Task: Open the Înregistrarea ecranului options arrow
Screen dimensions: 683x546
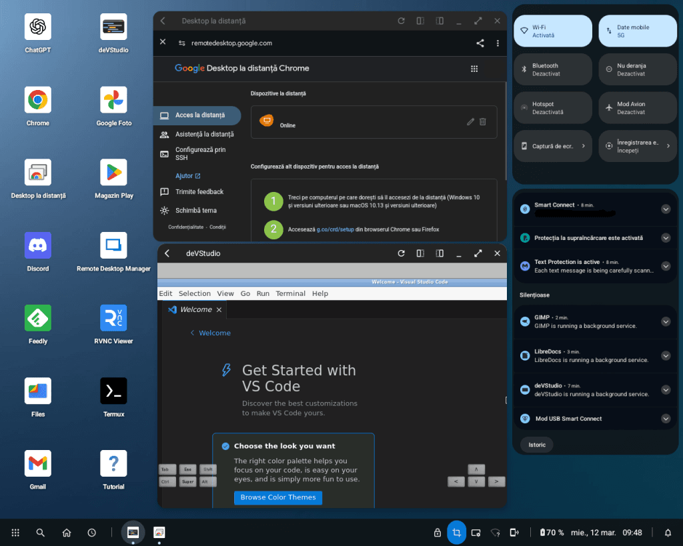Action: pyautogui.click(x=668, y=146)
